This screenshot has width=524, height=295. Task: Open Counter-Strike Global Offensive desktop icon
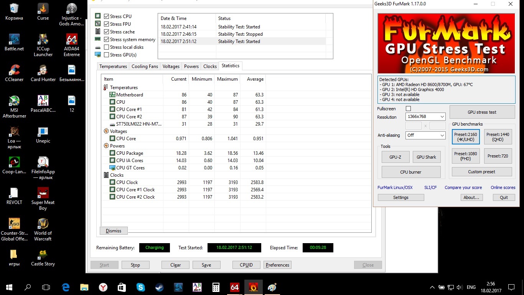click(x=14, y=229)
